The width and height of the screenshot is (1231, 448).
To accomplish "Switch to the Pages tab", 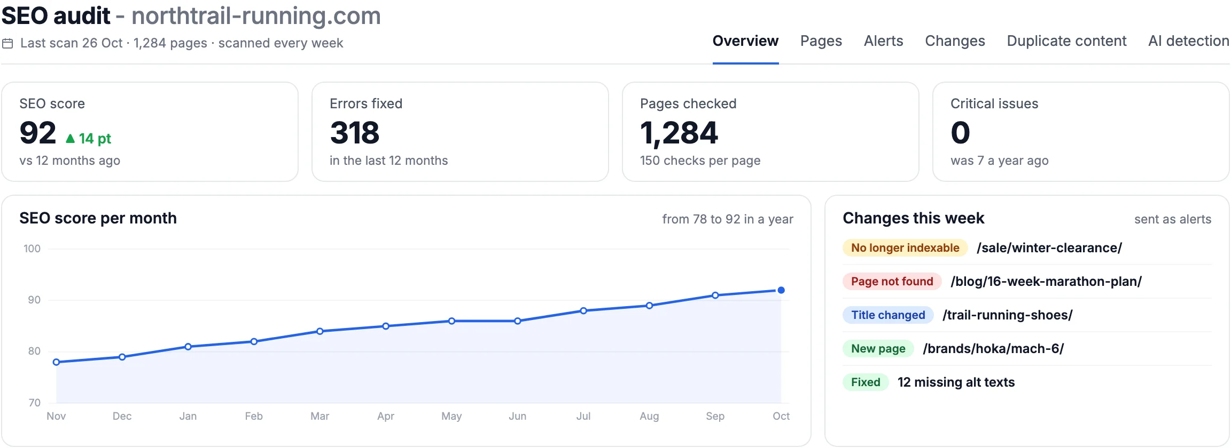I will pyautogui.click(x=821, y=41).
